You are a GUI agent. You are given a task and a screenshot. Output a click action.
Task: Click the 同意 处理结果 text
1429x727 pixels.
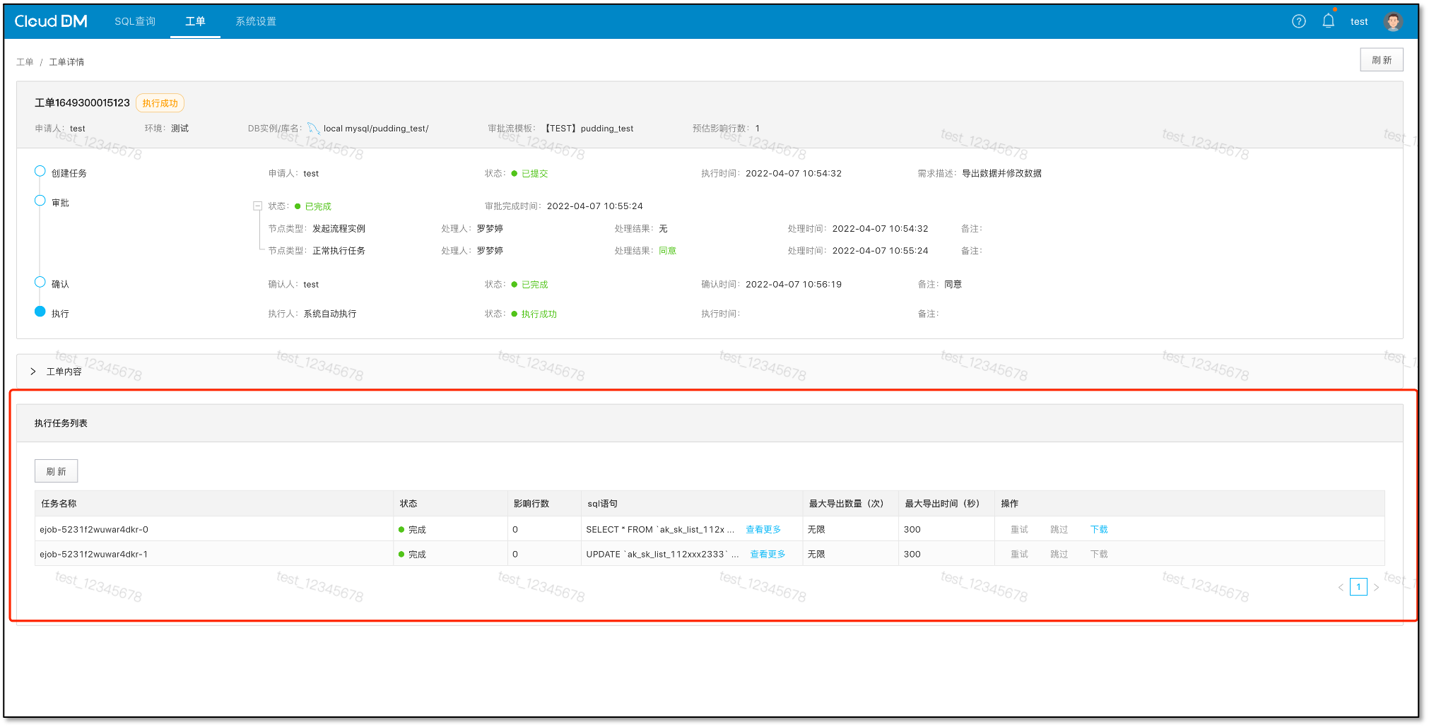(x=667, y=251)
